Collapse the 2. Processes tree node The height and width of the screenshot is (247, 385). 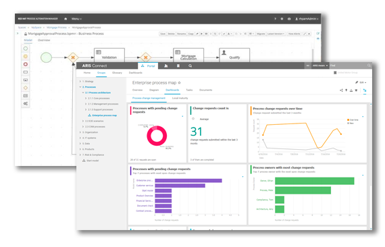(x=80, y=87)
